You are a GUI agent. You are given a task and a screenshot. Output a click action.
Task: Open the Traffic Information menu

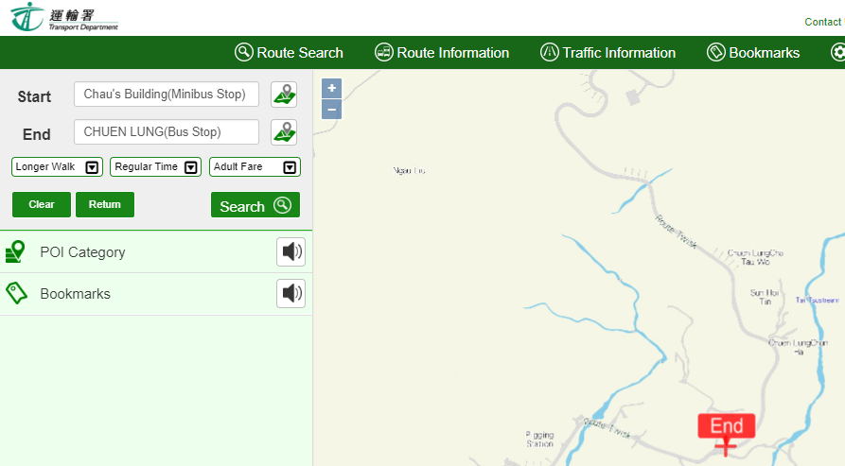[607, 53]
